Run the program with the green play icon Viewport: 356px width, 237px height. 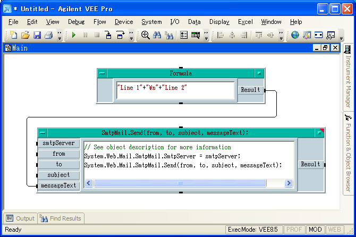click(x=73, y=35)
